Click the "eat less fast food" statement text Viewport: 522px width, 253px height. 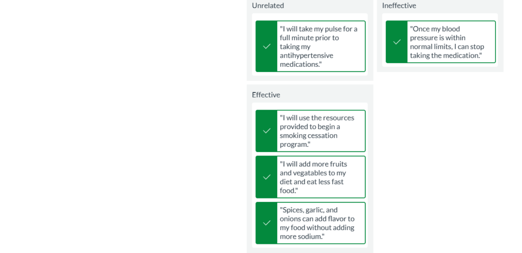pos(314,177)
